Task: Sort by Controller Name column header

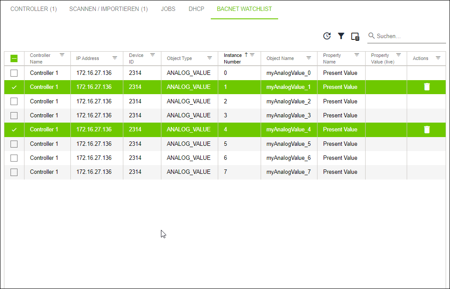Action: tap(40, 58)
